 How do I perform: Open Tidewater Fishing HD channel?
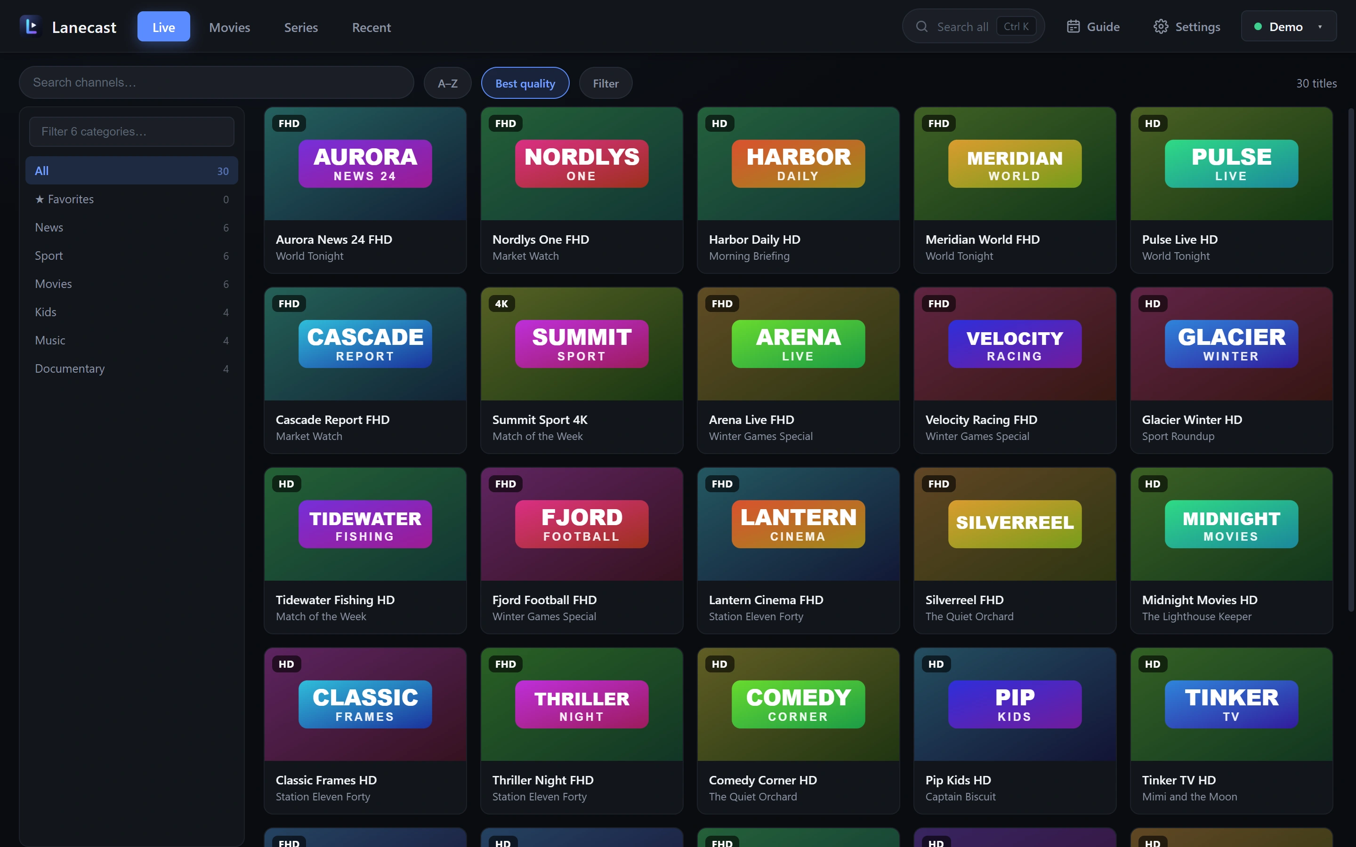[365, 551]
